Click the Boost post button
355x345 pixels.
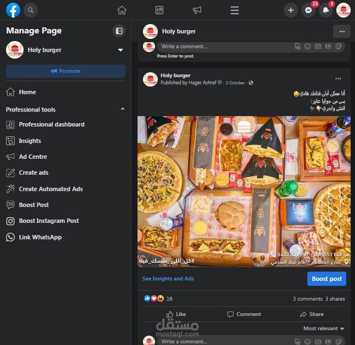[x=327, y=279]
